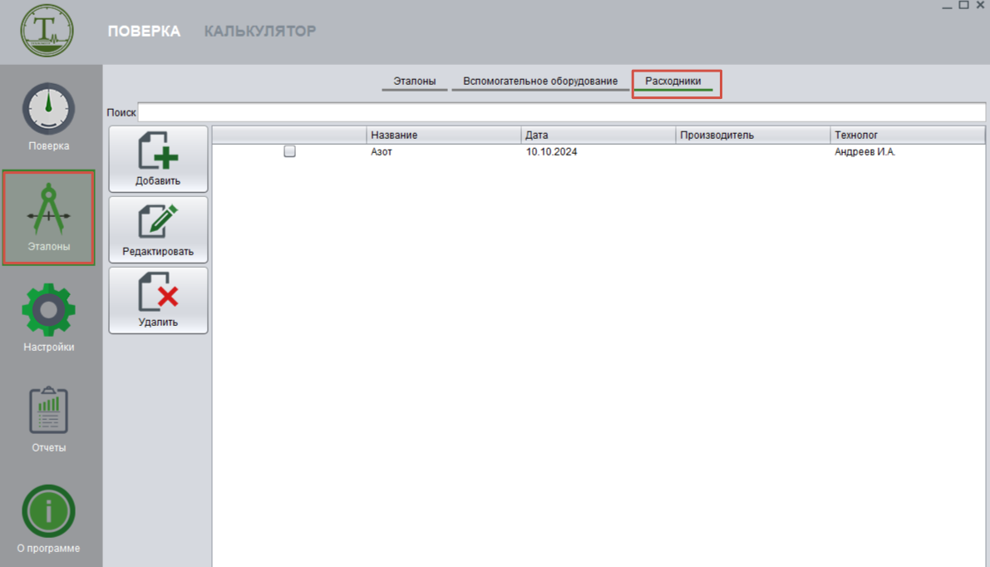The width and height of the screenshot is (990, 567).
Task: Sort by the Дата column header
Action: (598, 135)
